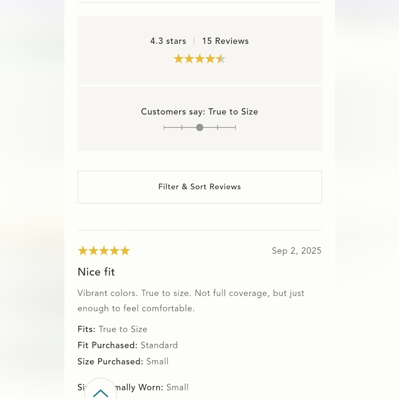Viewport: 399px width, 399px height.
Task: Click the 15 Reviews count
Action: pos(225,41)
